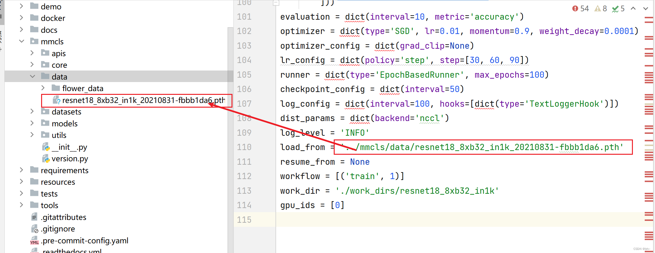Click the __init__.py Python file icon

click(46, 147)
